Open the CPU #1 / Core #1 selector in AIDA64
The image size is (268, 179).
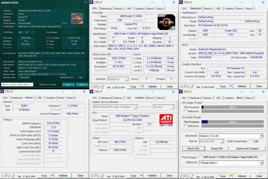coord(17,84)
